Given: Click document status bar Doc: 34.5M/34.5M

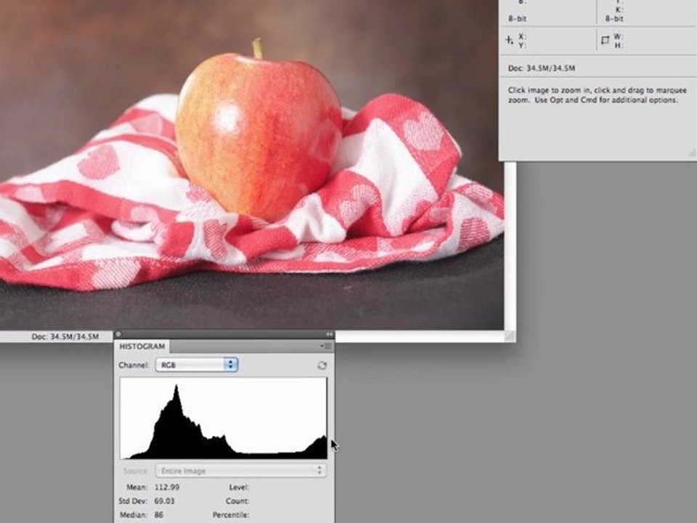Looking at the screenshot, I should coord(65,336).
